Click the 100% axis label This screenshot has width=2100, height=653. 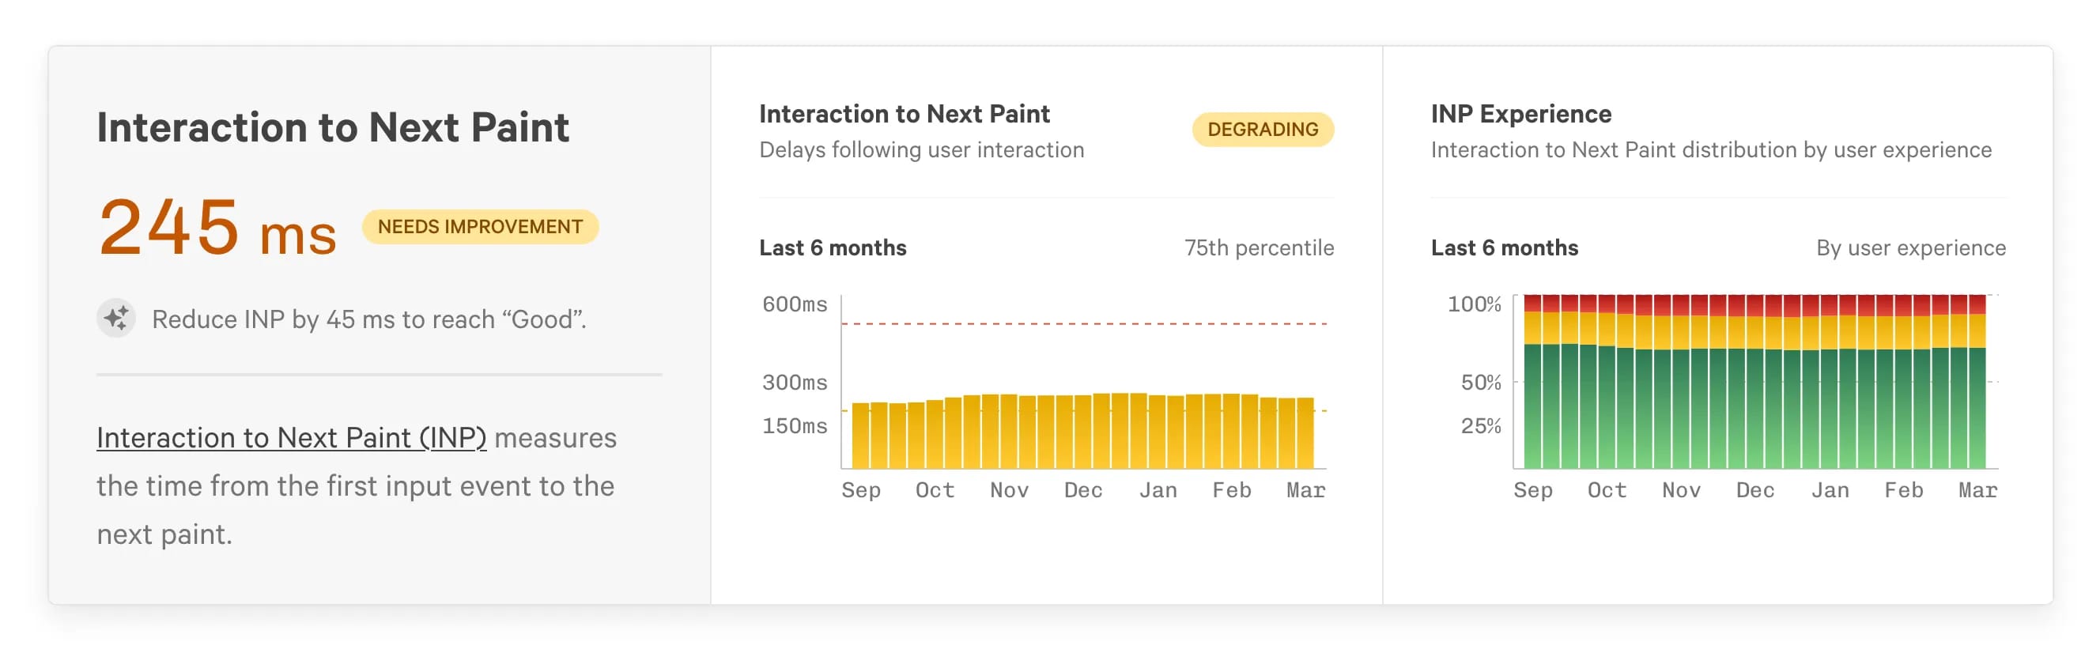pyautogui.click(x=1473, y=304)
